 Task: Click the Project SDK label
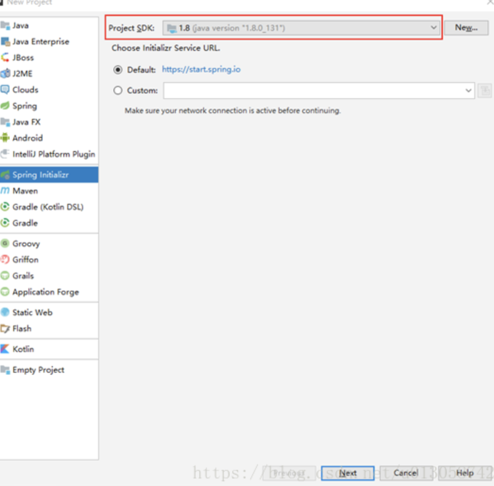(131, 28)
